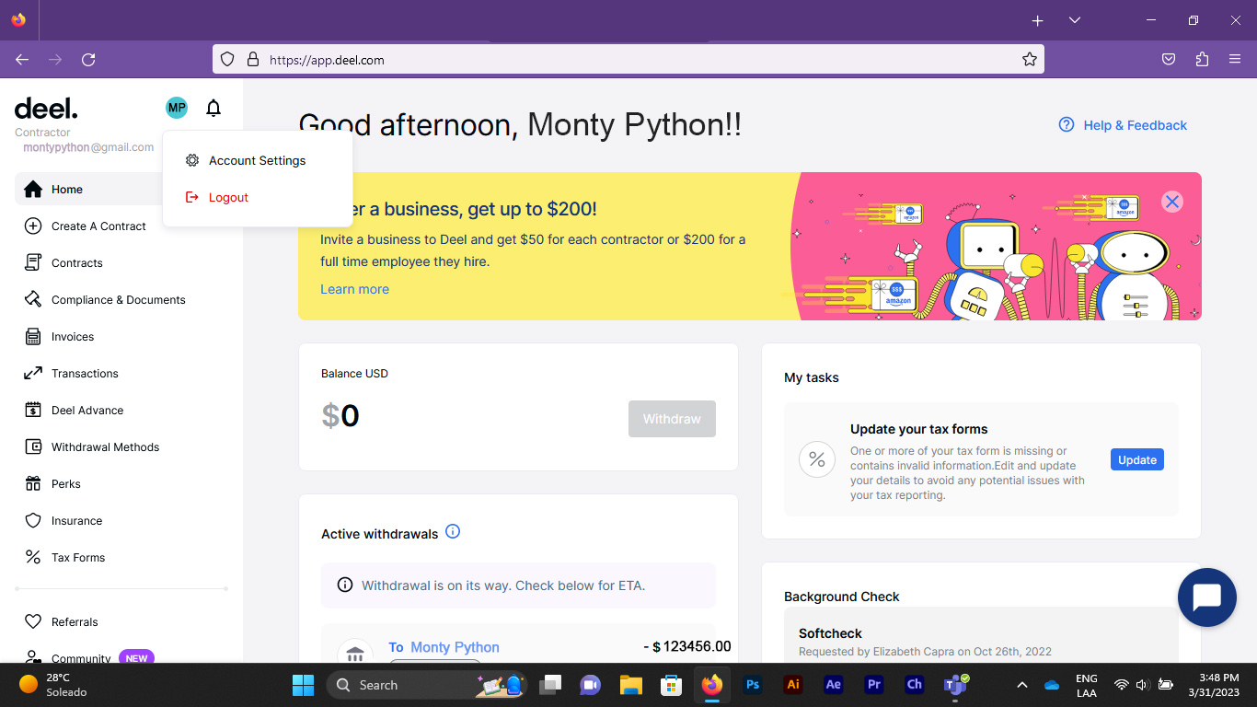
Task: Click the Deel Advance calendar icon
Action: point(33,411)
